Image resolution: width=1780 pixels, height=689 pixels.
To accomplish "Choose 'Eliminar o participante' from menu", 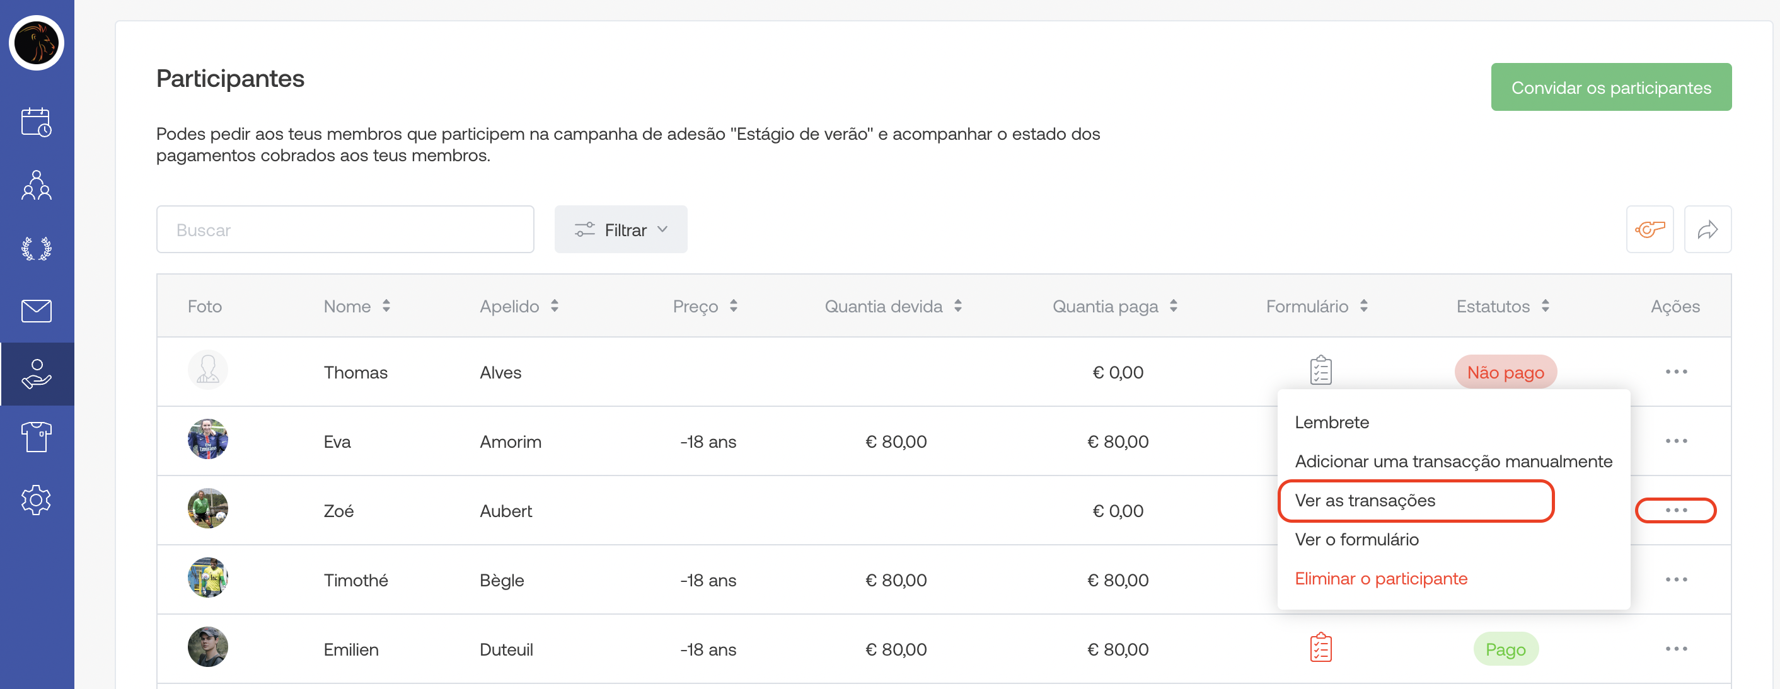I will (x=1380, y=578).
